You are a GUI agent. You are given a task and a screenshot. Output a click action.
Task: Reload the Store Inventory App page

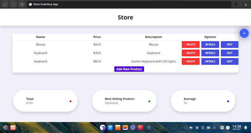coord(22,4)
